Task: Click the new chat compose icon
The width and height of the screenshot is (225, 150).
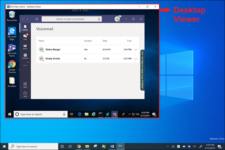Action: (36, 19)
